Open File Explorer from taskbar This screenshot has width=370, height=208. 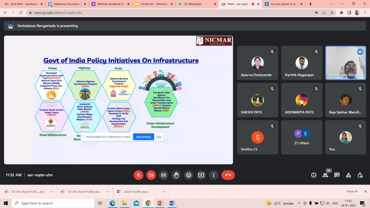click(124, 203)
